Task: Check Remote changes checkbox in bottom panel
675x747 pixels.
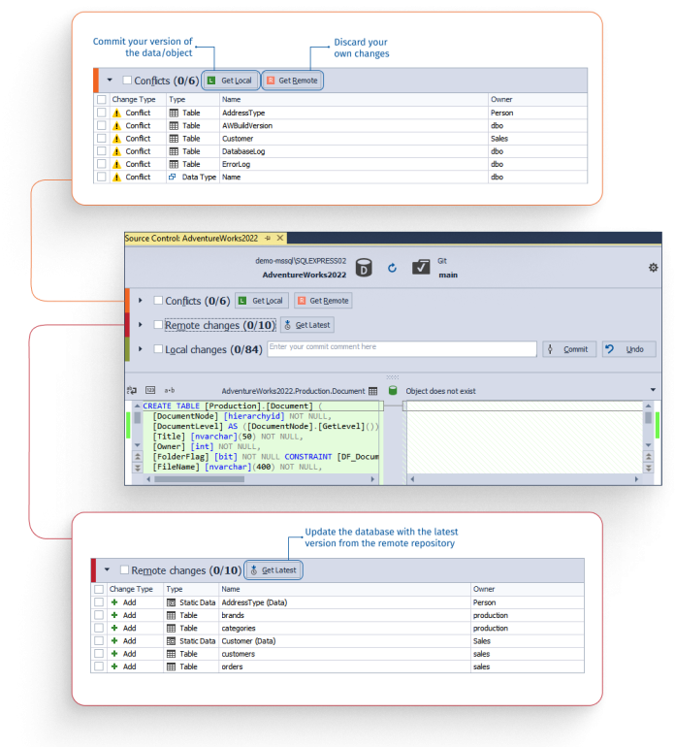Action: click(x=124, y=569)
